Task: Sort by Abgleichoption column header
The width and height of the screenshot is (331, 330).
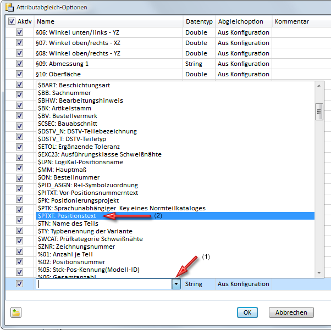Action: (244, 21)
